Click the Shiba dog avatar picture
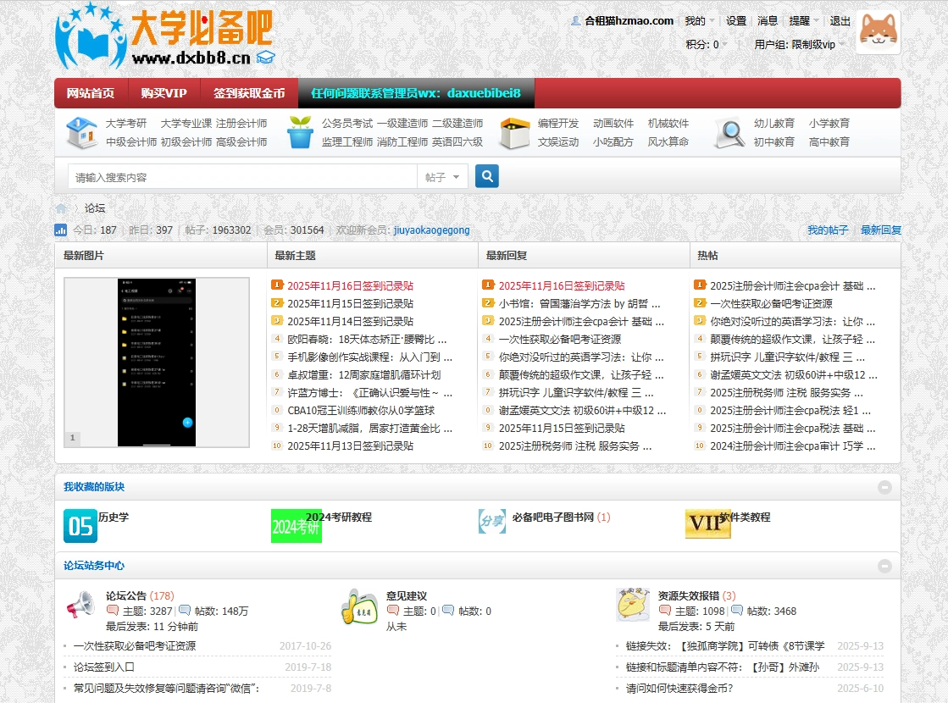Viewport: 948px width, 703px height. (878, 32)
